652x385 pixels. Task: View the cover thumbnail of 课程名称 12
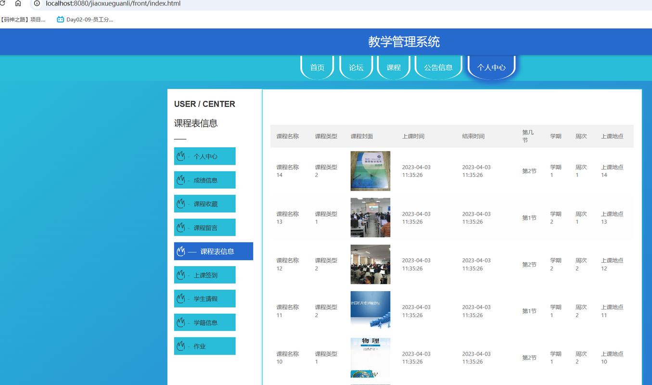tap(371, 264)
